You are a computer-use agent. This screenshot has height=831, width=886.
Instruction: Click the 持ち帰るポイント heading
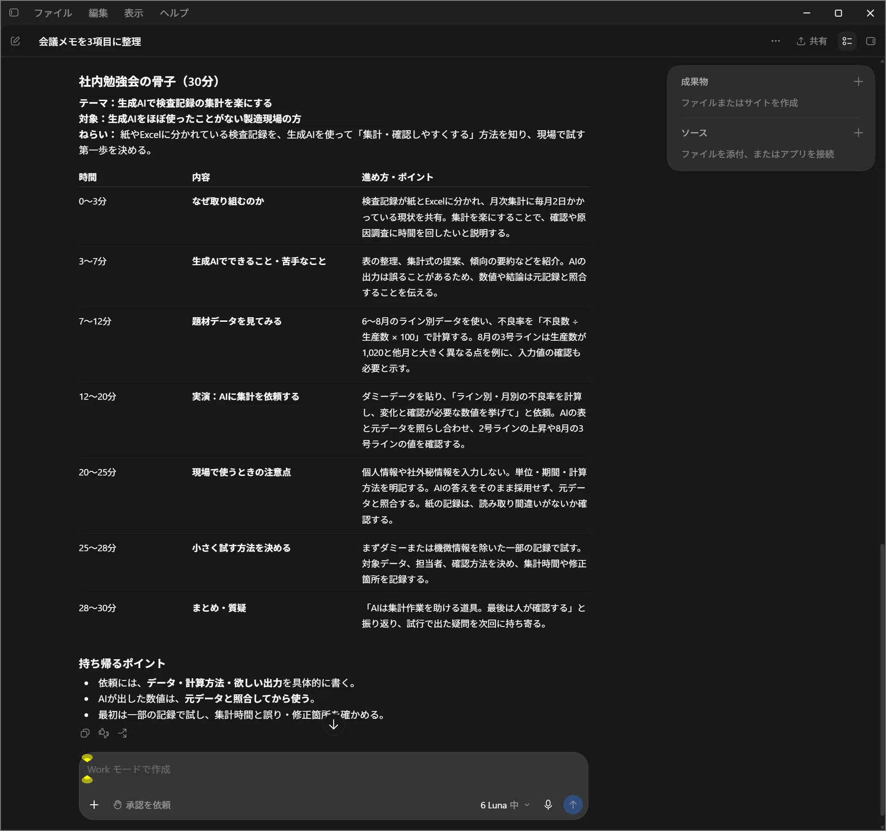tap(122, 663)
